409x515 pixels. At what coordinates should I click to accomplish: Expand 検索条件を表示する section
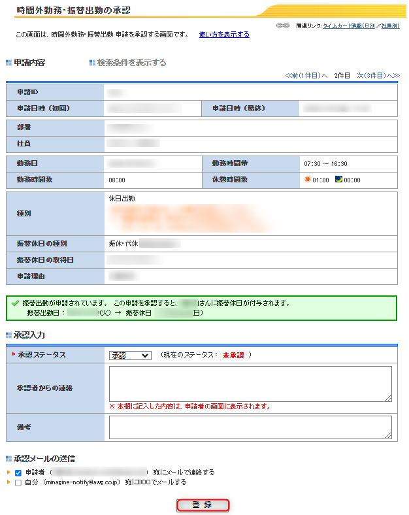tap(131, 62)
